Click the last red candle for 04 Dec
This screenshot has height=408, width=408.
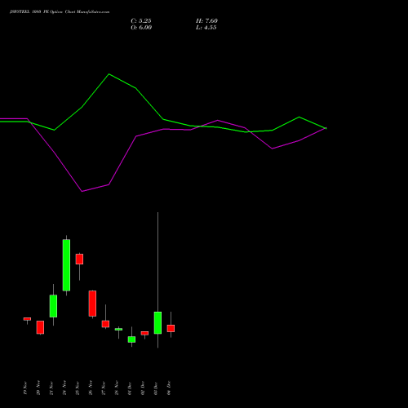171,328
